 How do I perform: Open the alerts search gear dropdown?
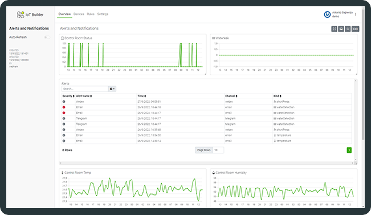112,89
